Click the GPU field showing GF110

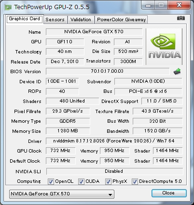(65, 42)
